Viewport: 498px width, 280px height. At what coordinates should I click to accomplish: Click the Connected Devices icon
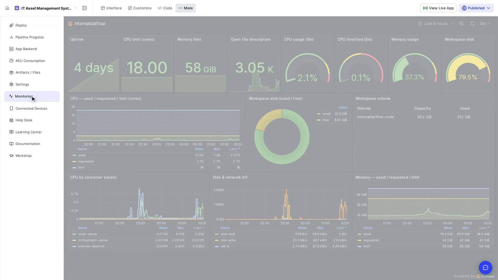tap(11, 108)
